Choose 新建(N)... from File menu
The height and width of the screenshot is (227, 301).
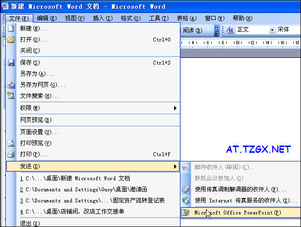[x=93, y=28]
